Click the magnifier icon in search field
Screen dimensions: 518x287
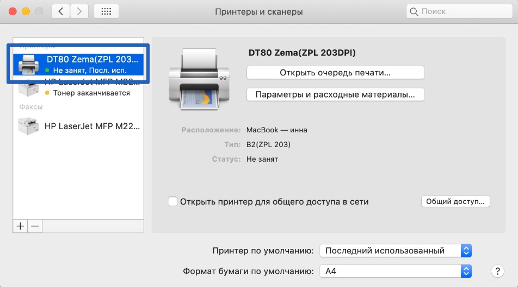[x=415, y=11]
